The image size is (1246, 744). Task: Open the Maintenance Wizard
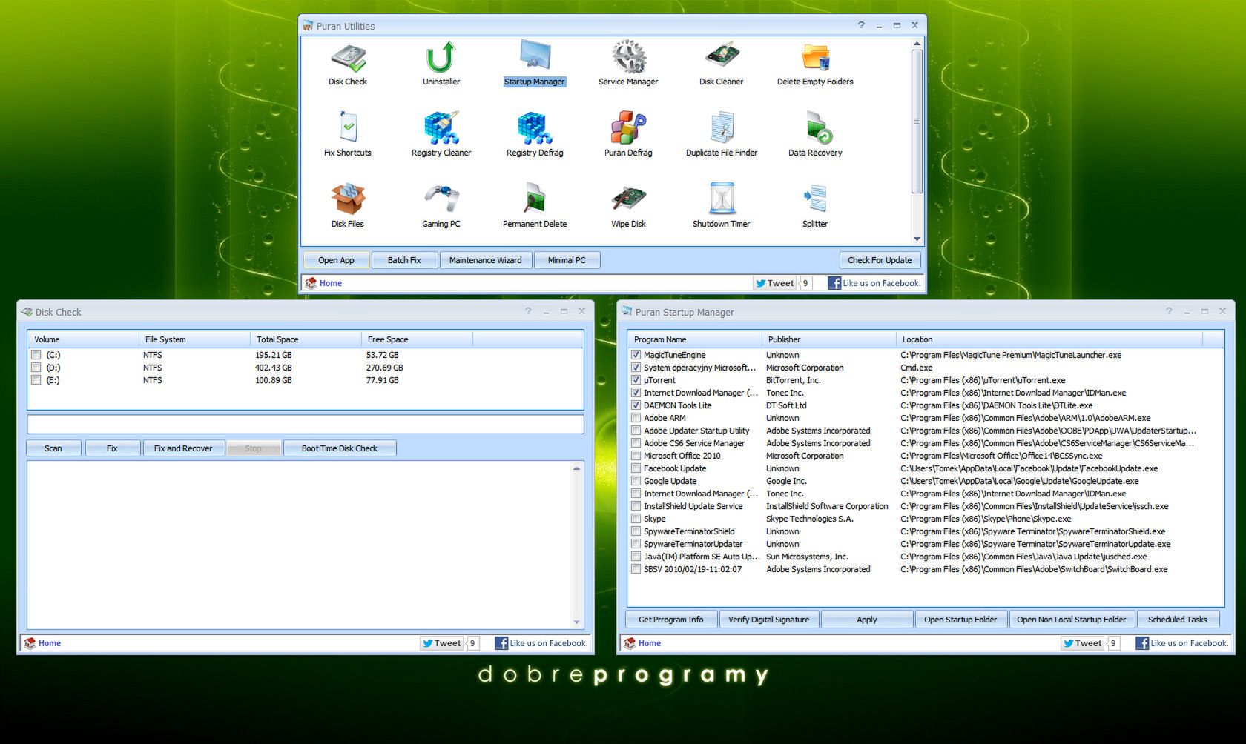(486, 260)
